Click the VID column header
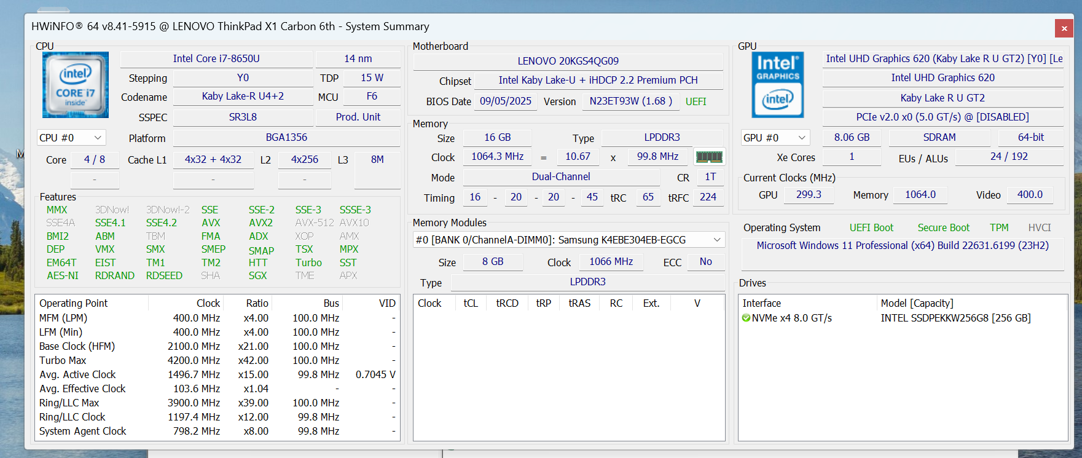Screen dimensions: 1082x458 [x=370, y=303]
